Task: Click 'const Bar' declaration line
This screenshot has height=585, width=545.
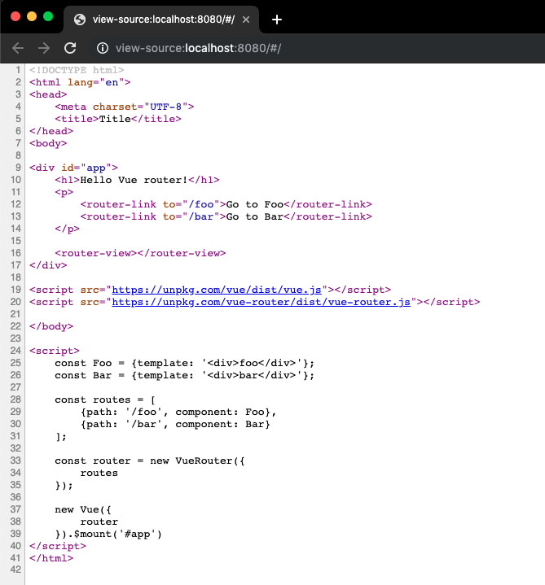Action: pyautogui.click(x=185, y=375)
